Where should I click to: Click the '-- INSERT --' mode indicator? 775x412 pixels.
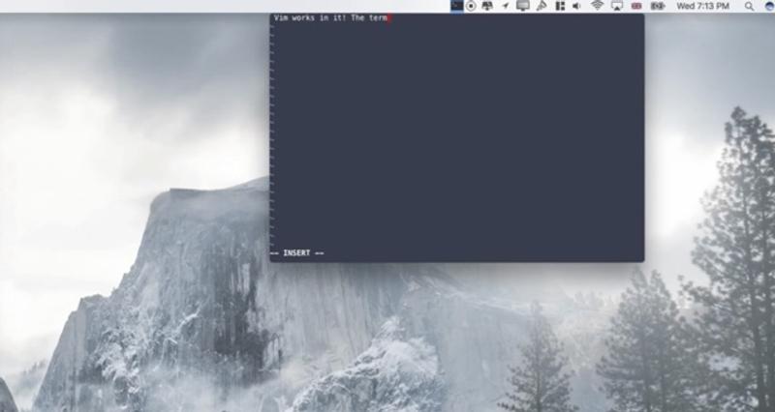(297, 253)
